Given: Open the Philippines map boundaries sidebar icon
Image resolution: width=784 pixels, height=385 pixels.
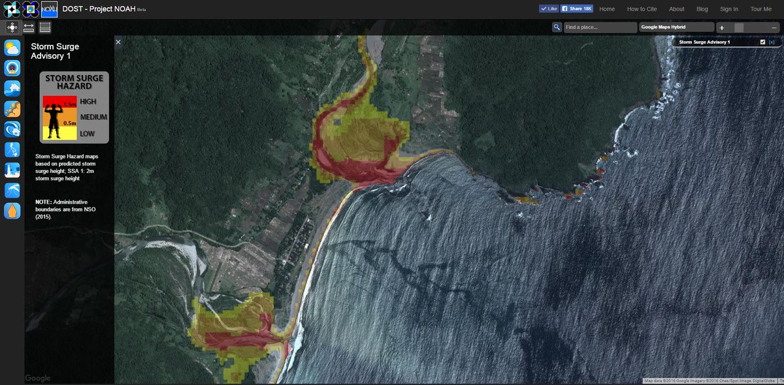Looking at the screenshot, I should [x=12, y=149].
